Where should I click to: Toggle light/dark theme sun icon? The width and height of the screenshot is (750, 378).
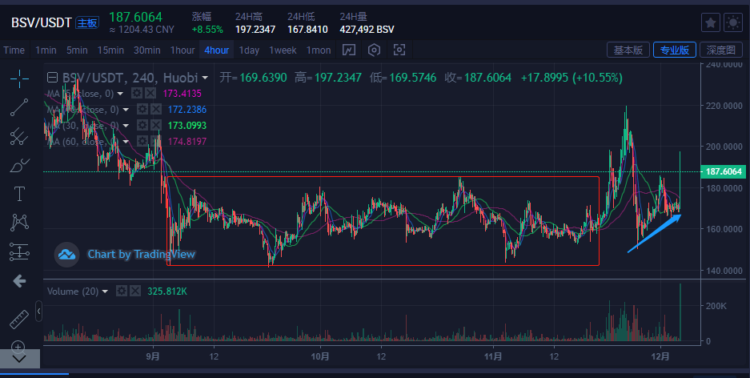[x=733, y=22]
